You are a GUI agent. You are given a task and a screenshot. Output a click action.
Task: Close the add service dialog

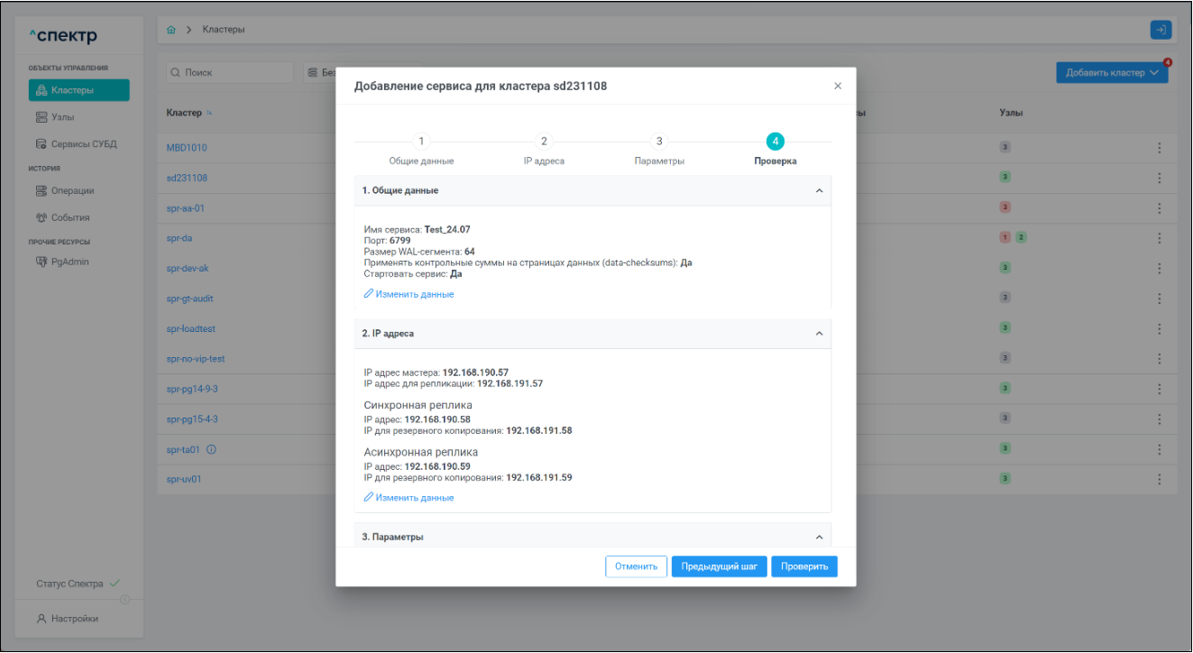point(838,86)
